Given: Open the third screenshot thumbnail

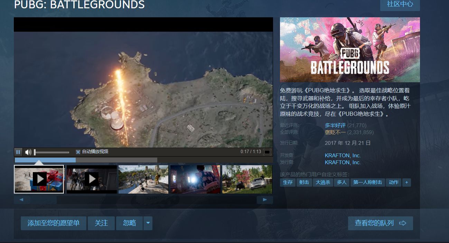Looking at the screenshot, I should pos(143,179).
